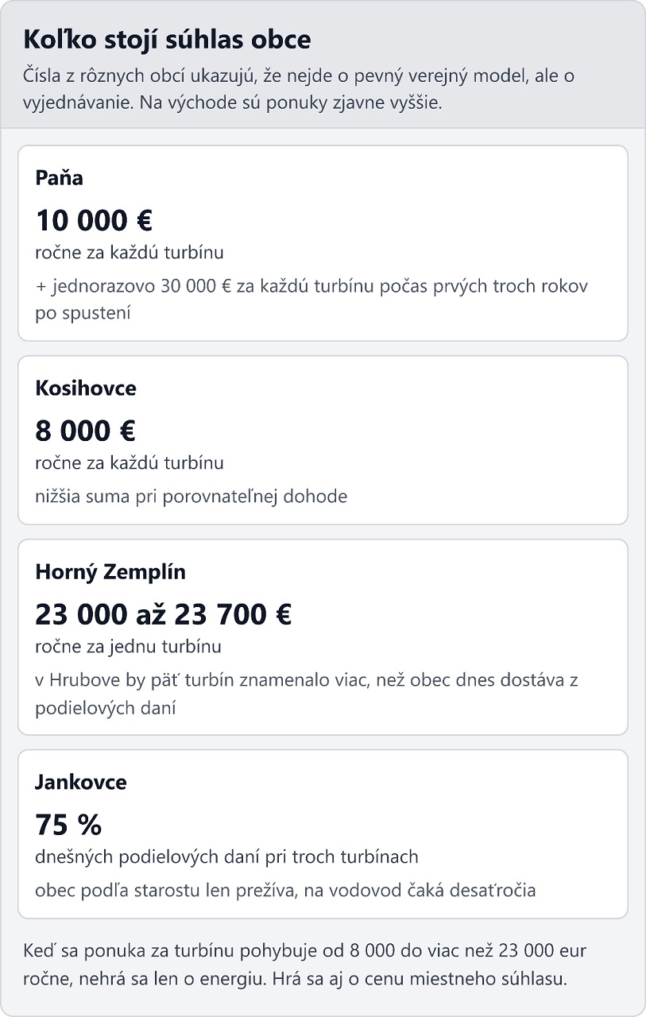This screenshot has width=646, height=1017.
Task: Click the 75 % figure
Action: [68, 825]
